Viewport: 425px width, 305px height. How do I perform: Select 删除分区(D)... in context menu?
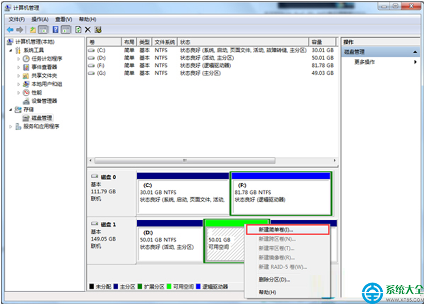tap(274, 280)
